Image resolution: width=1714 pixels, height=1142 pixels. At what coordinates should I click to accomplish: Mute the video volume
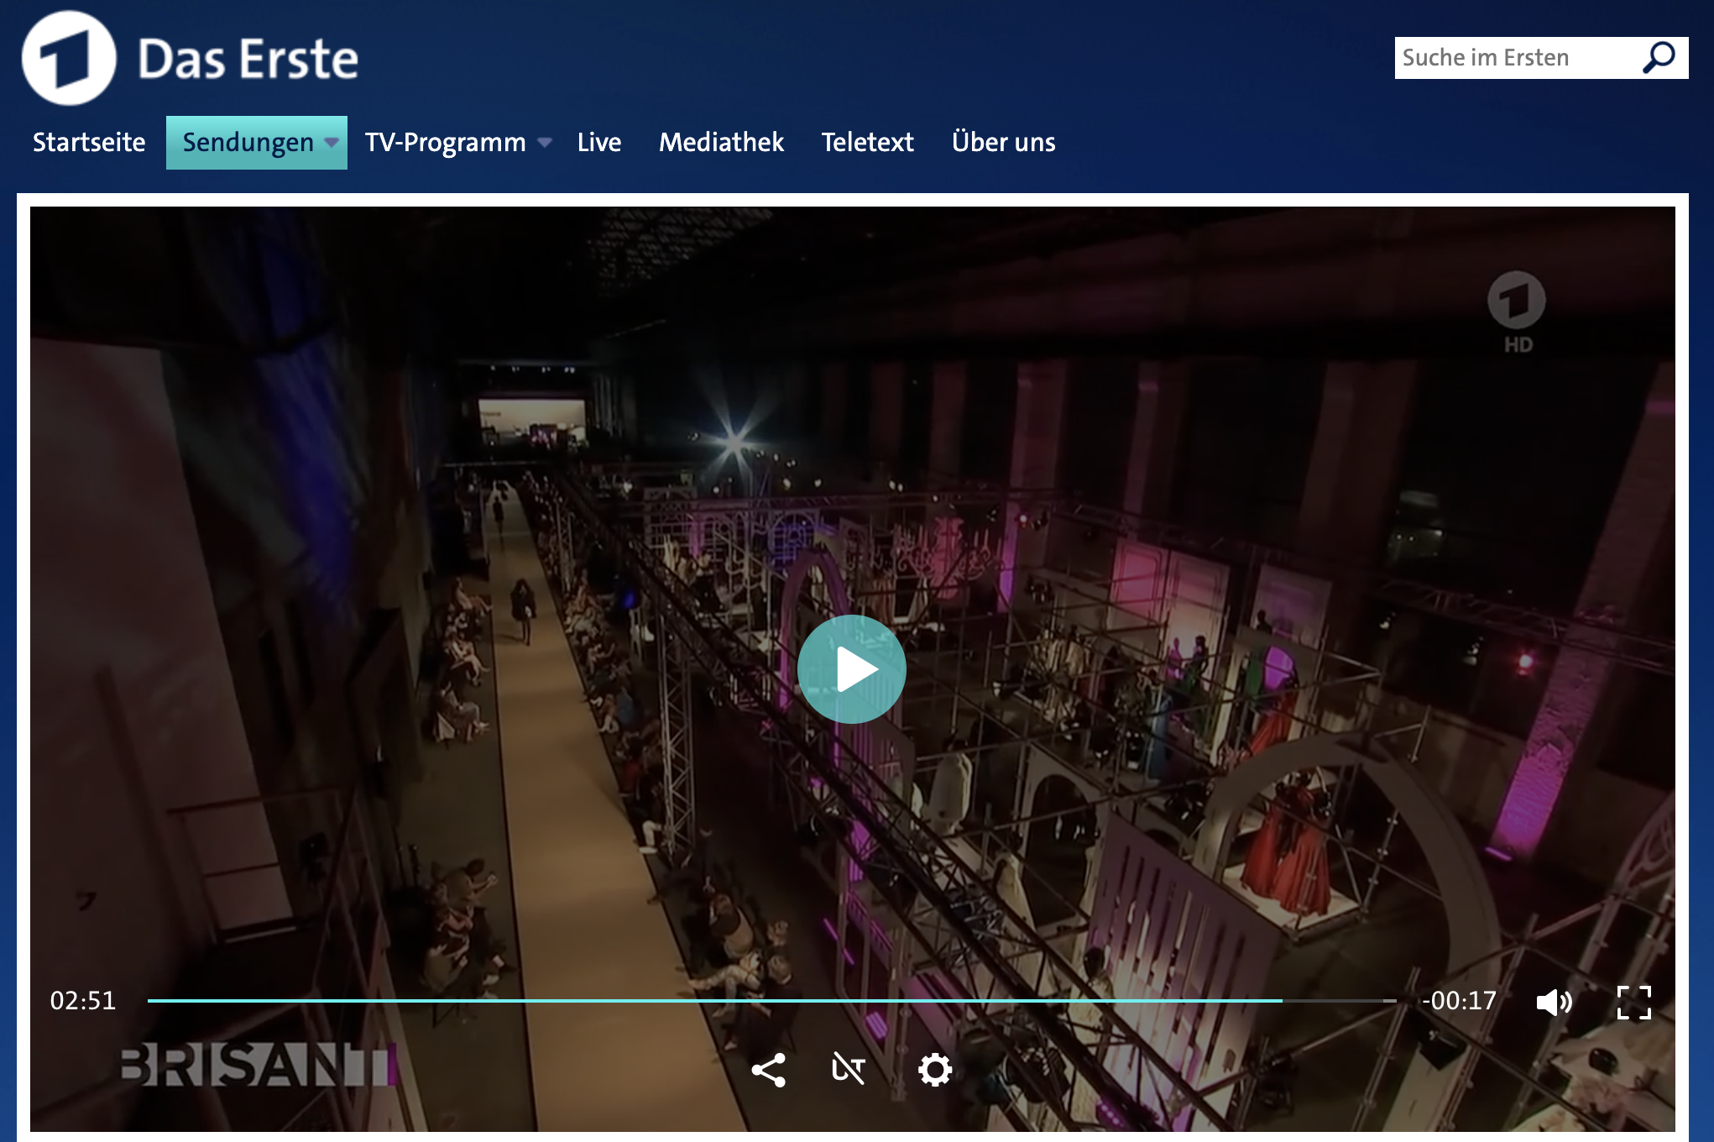pyautogui.click(x=1553, y=1002)
